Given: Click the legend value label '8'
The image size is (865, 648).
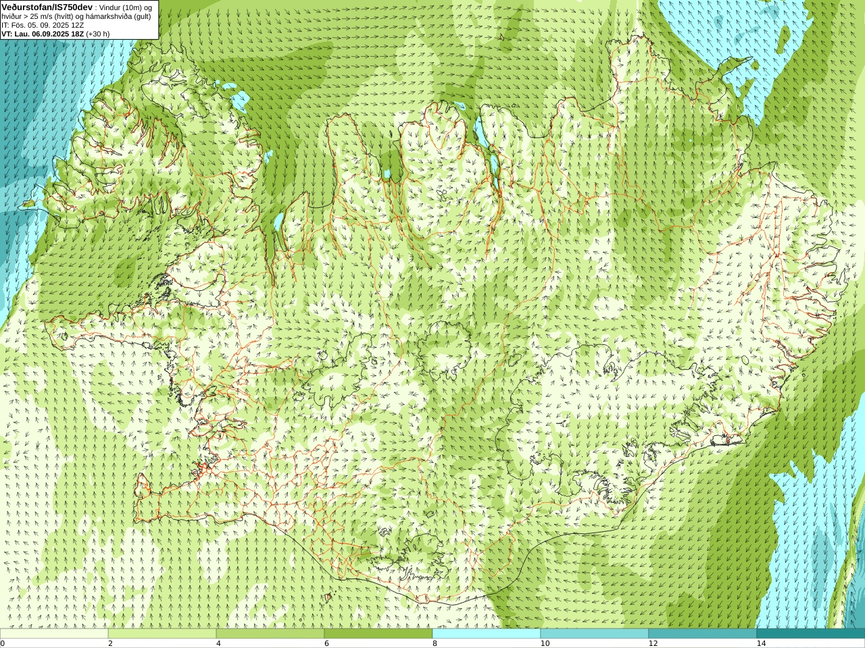Looking at the screenshot, I should pos(435,643).
